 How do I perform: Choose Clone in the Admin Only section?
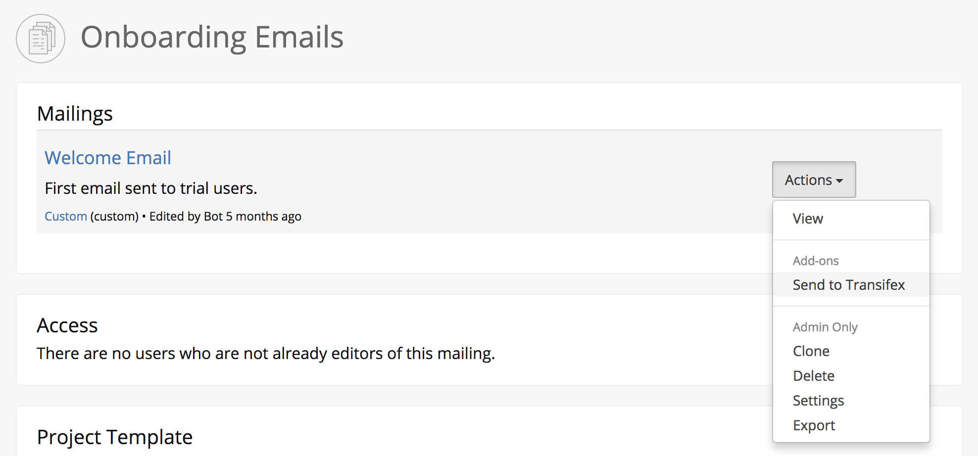coord(851,351)
